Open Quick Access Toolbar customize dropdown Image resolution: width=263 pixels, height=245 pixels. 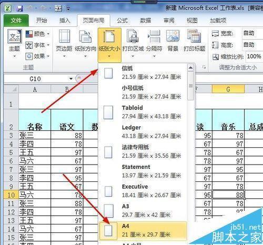click(68, 8)
